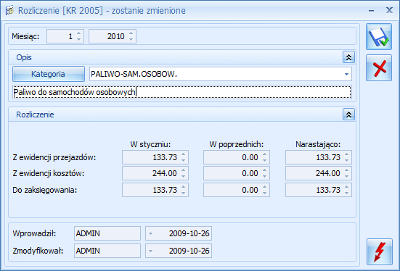Click the window title bar app icon
400x271 pixels.
(9, 11)
